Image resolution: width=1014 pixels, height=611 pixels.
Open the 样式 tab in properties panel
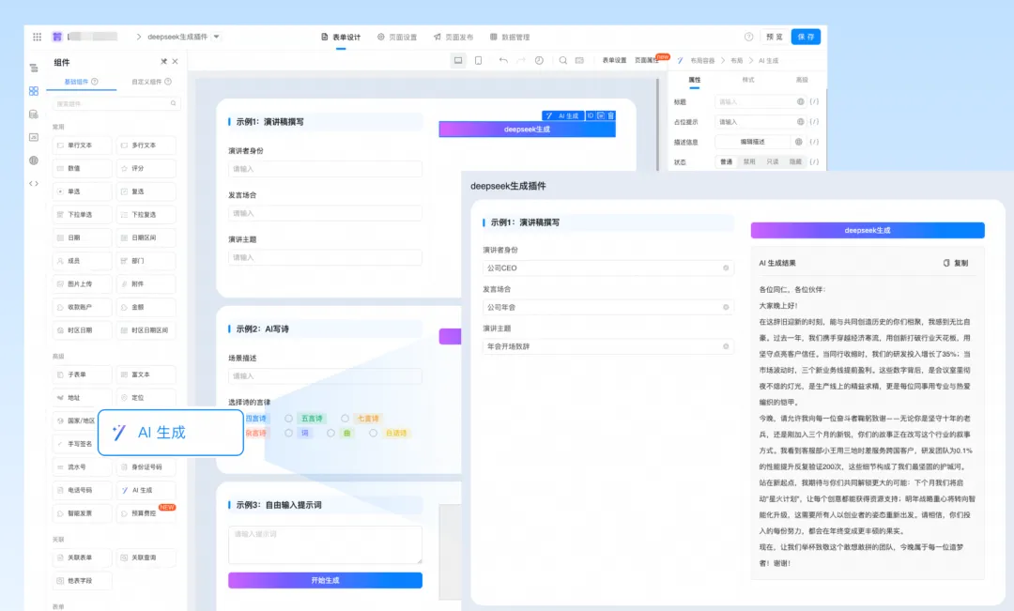tap(748, 80)
